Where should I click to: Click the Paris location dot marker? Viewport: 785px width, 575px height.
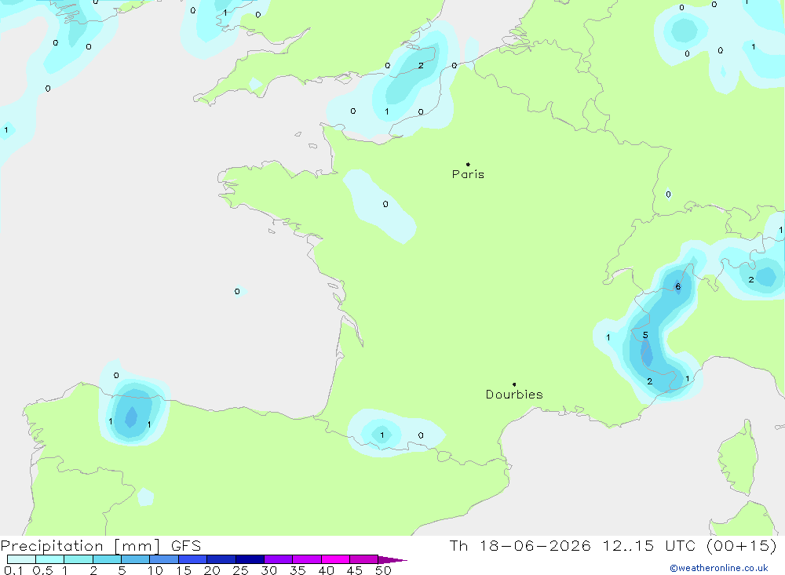(468, 164)
